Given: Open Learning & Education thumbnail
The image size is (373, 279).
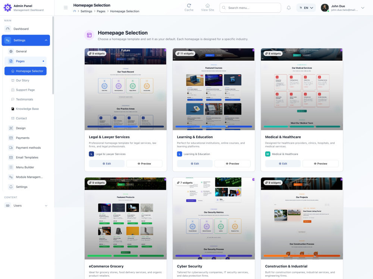Looking at the screenshot, I should (214, 89).
